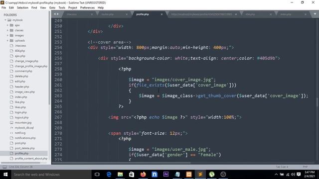Click Sublime Text icon in the taskbar
Image resolution: width=319 pixels, height=179 pixels.
(200, 175)
